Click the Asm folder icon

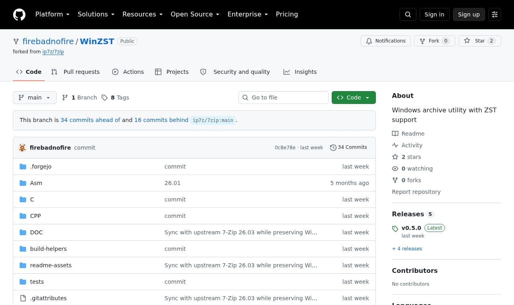[x=23, y=183]
